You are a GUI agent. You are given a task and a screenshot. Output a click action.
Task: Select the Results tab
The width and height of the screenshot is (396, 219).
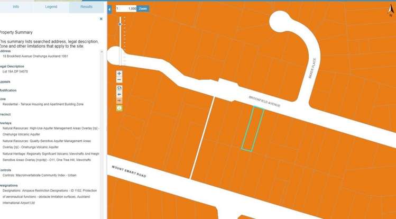point(86,7)
